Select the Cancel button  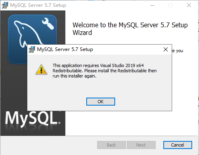coord(178,145)
